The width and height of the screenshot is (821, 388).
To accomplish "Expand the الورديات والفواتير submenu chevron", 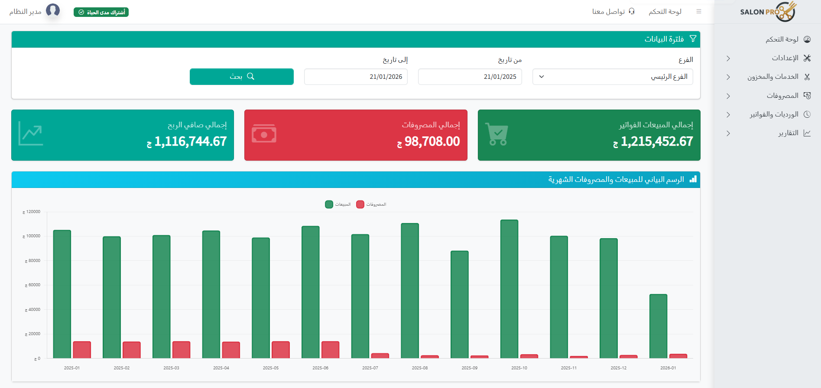I will (728, 115).
